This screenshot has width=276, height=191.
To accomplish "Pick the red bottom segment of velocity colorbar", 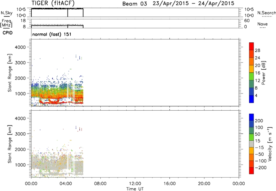I will pyautogui.click(x=252, y=171).
